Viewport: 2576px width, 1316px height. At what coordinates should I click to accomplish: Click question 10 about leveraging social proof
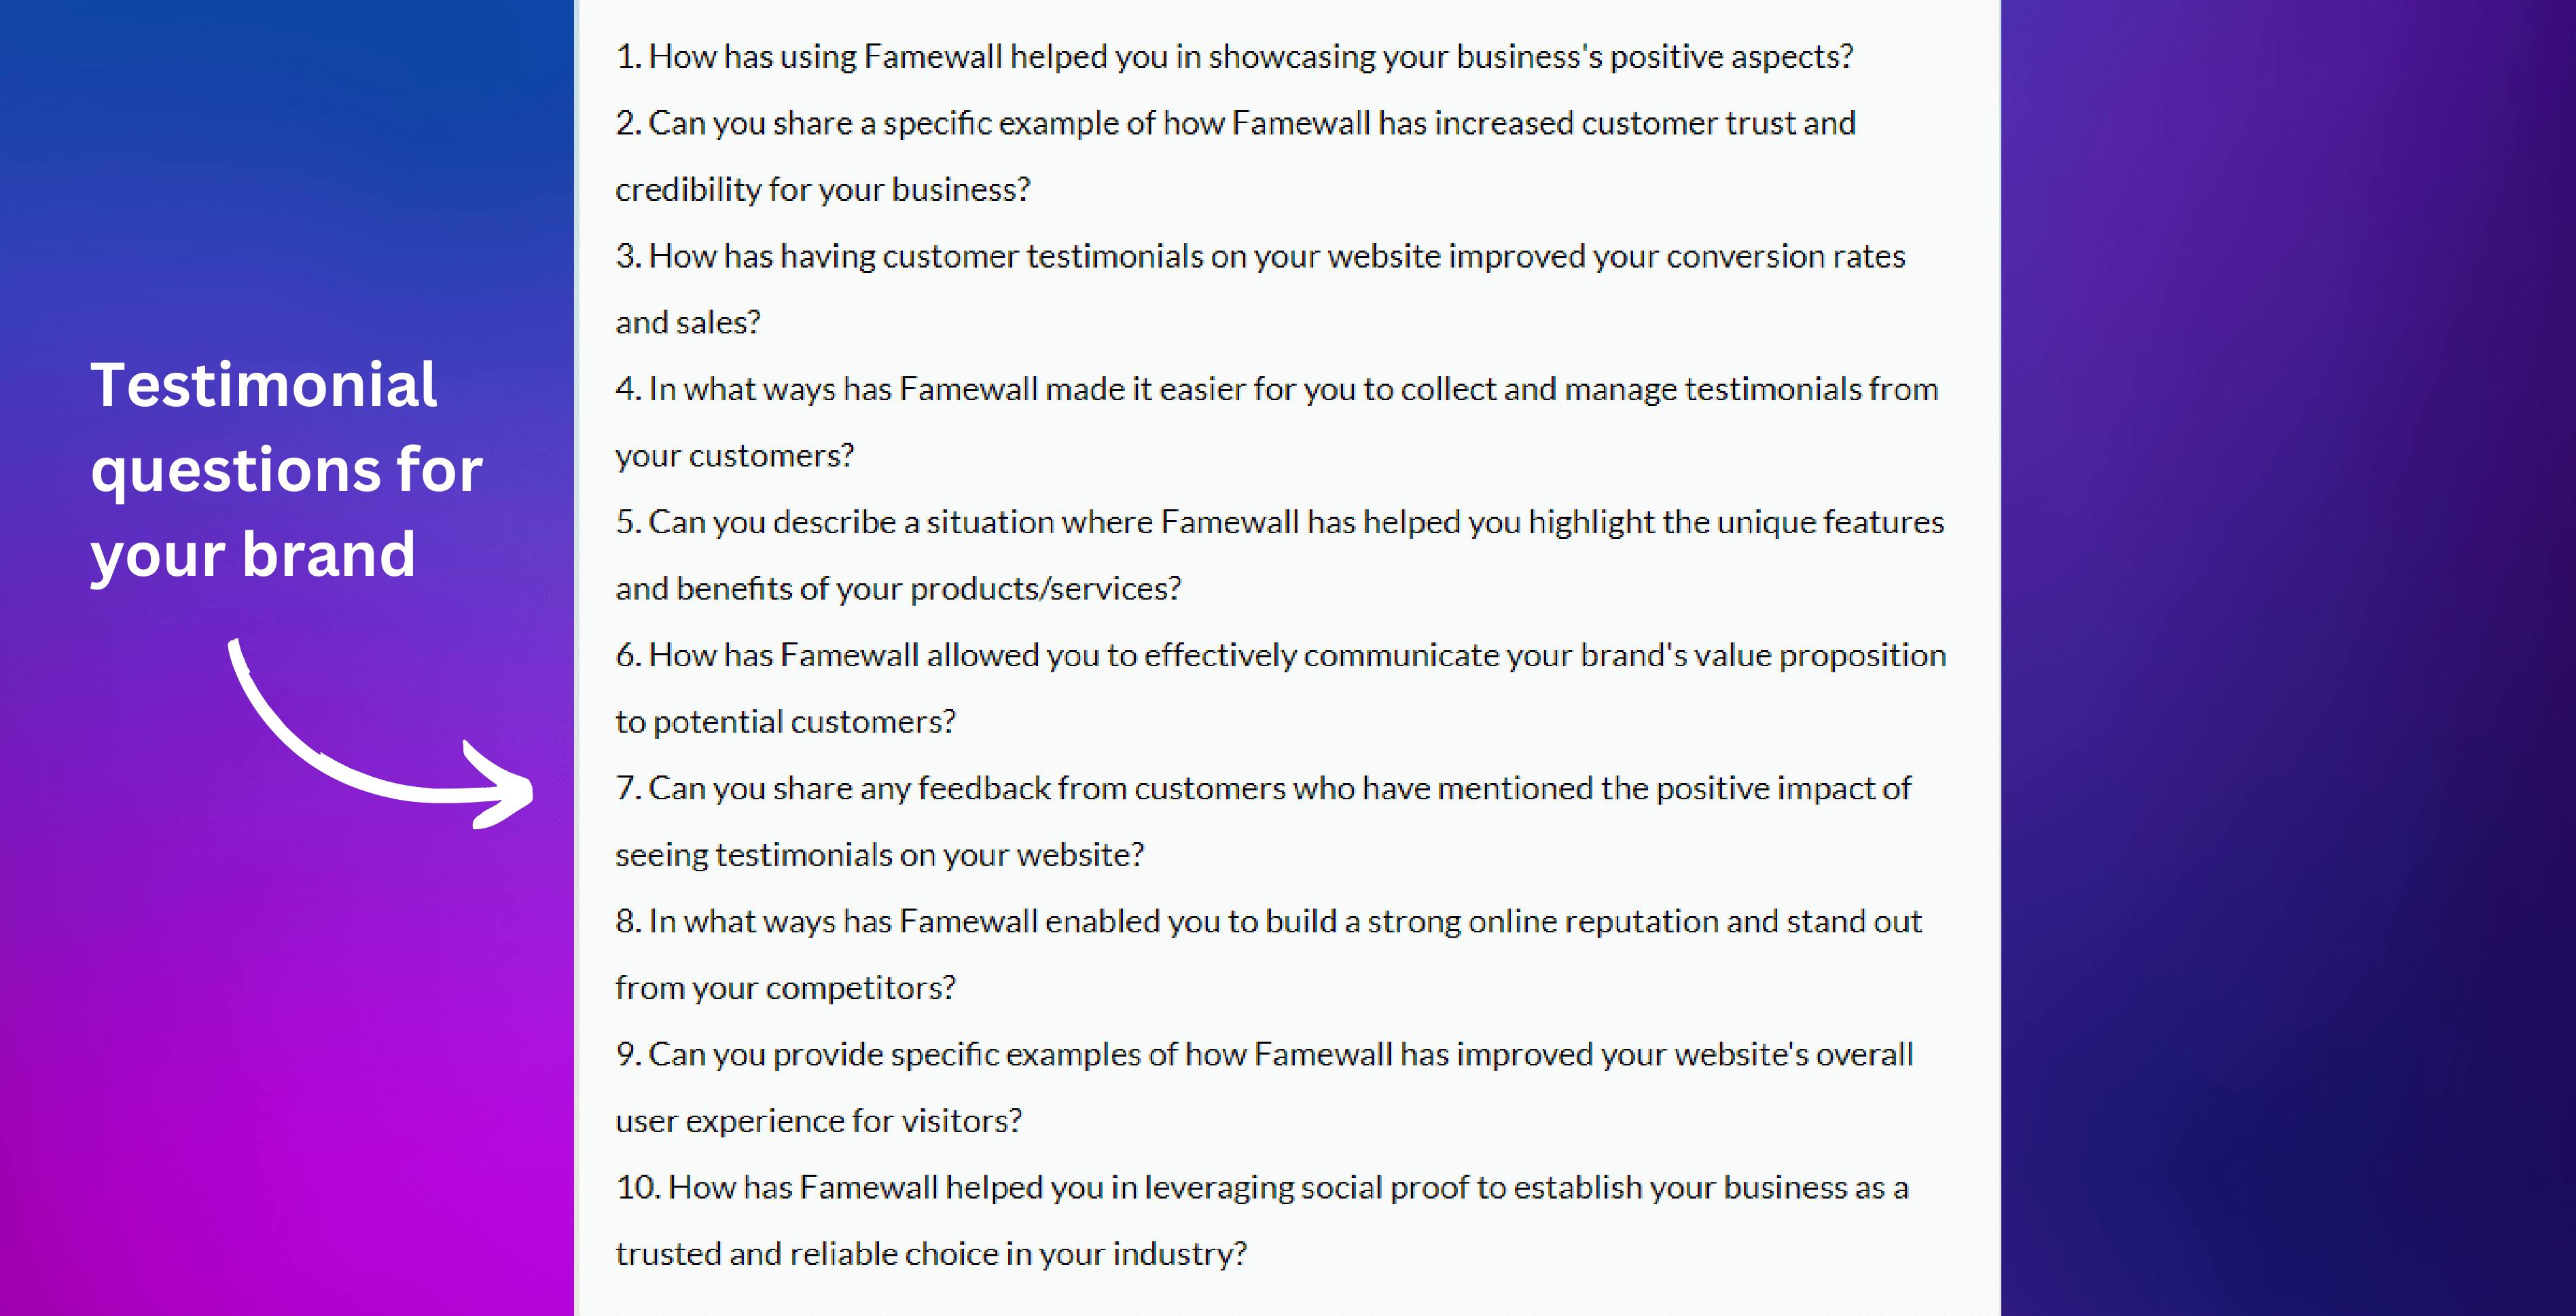(1262, 1187)
